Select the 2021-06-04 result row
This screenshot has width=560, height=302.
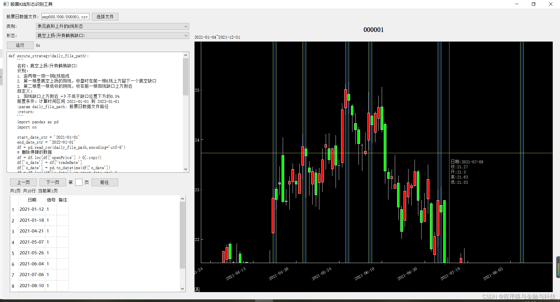coord(39,264)
